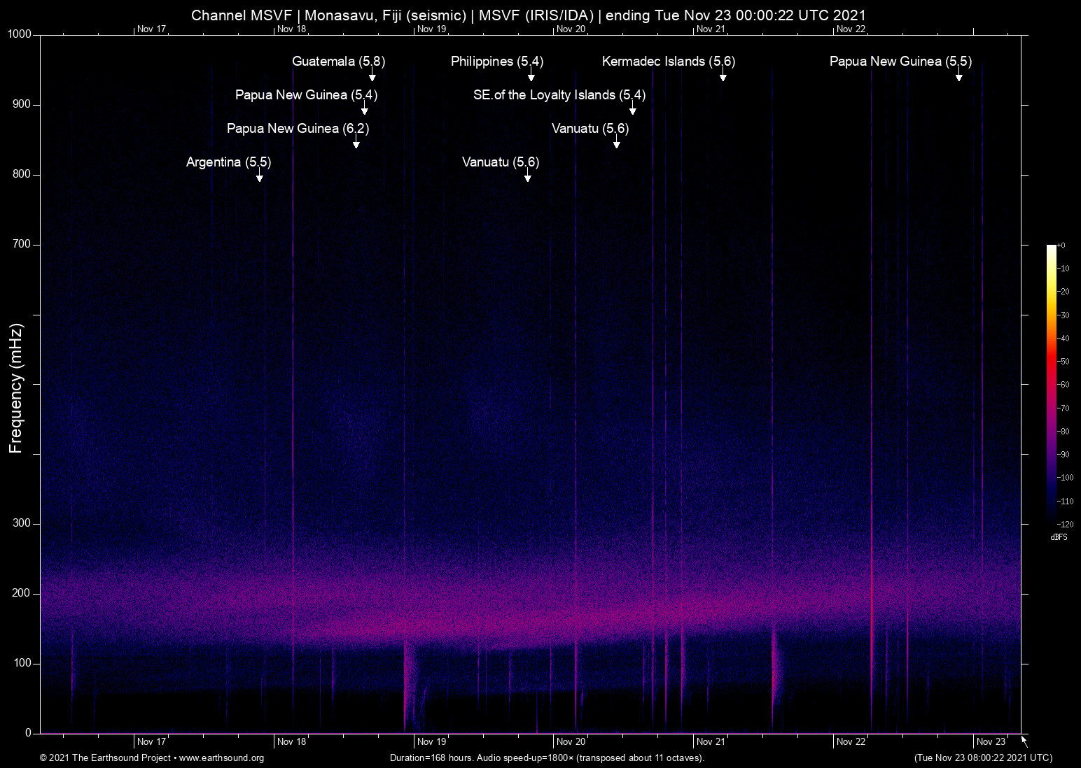Screen dimensions: 1081x768
Task: Toggle the dBFS label under the colorbar
Action: (1059, 537)
